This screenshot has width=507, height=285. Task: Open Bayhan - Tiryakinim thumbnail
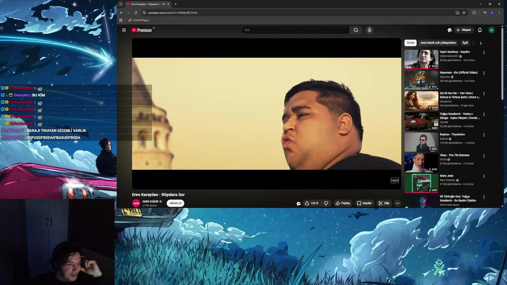421,142
